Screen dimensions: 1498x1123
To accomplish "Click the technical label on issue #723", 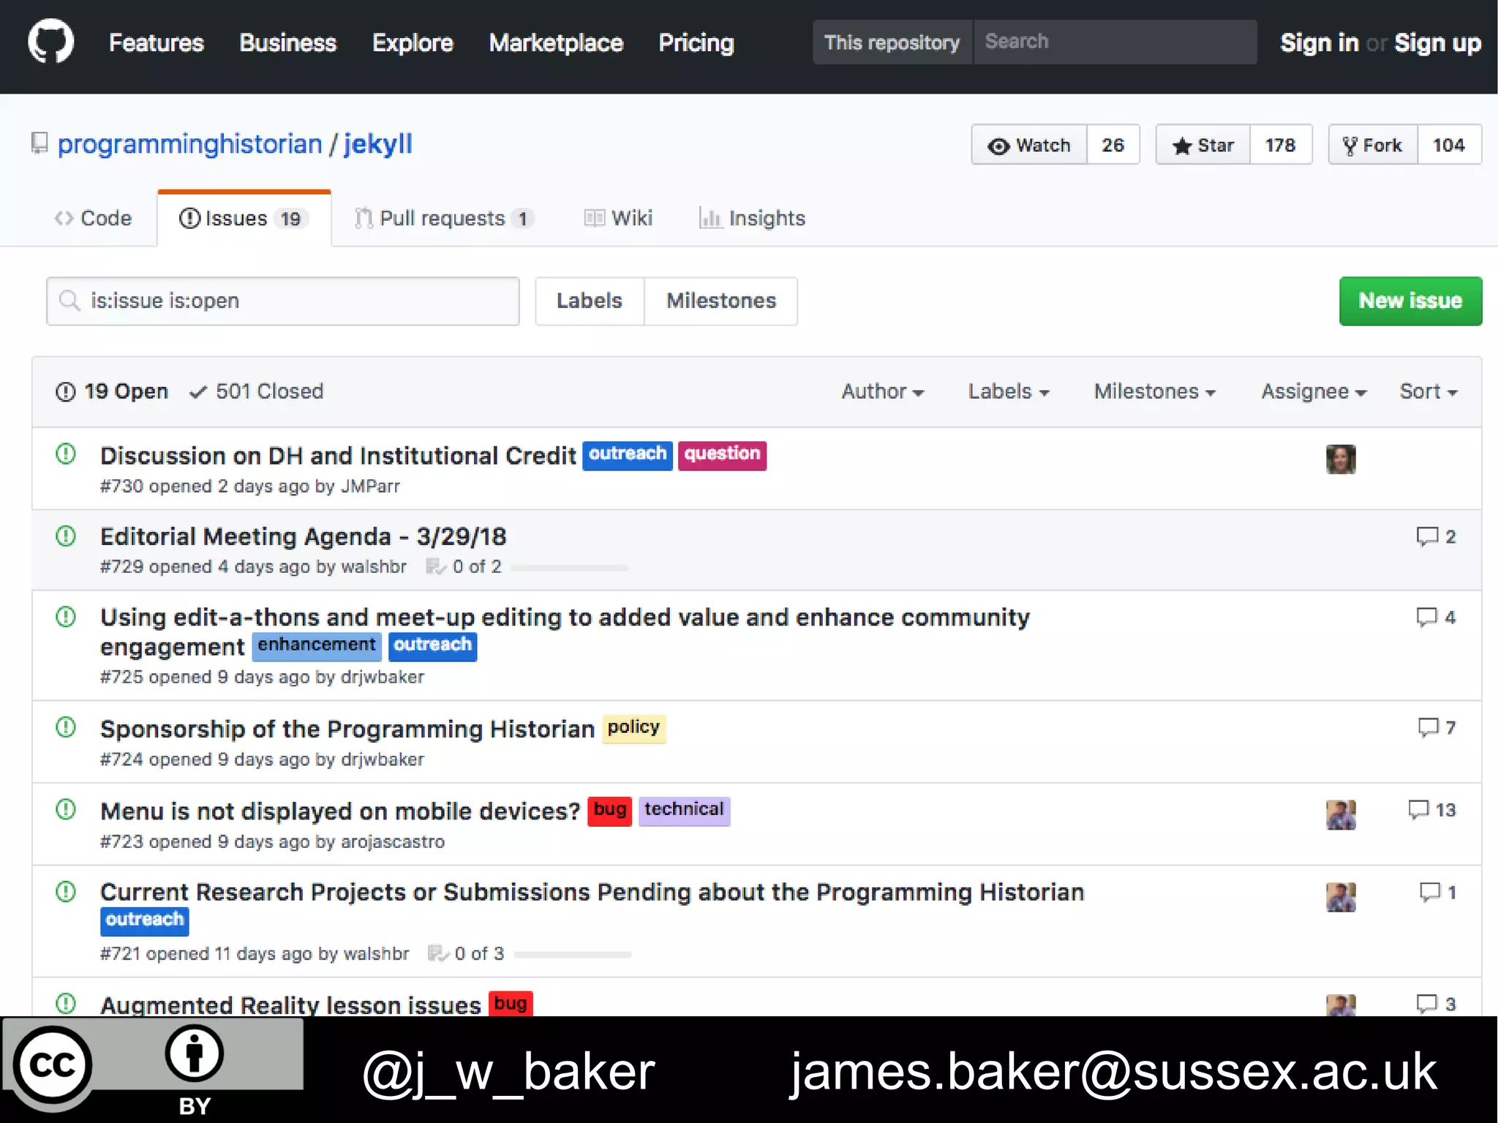I will click(684, 811).
